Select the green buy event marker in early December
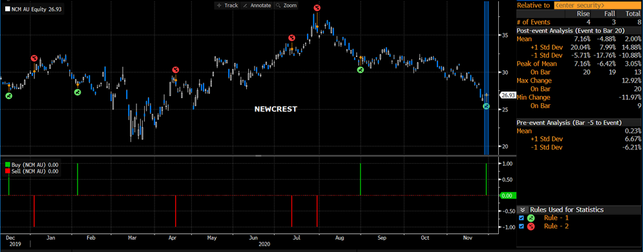 coord(9,96)
